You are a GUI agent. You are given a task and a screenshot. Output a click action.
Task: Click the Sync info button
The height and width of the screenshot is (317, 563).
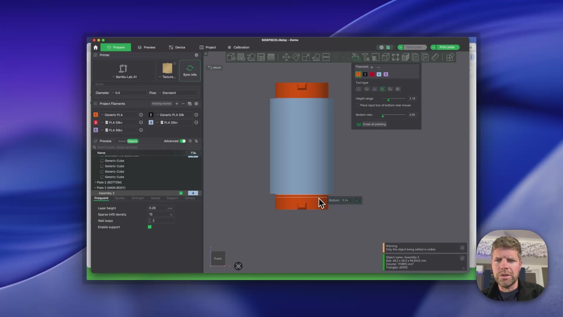(190, 71)
